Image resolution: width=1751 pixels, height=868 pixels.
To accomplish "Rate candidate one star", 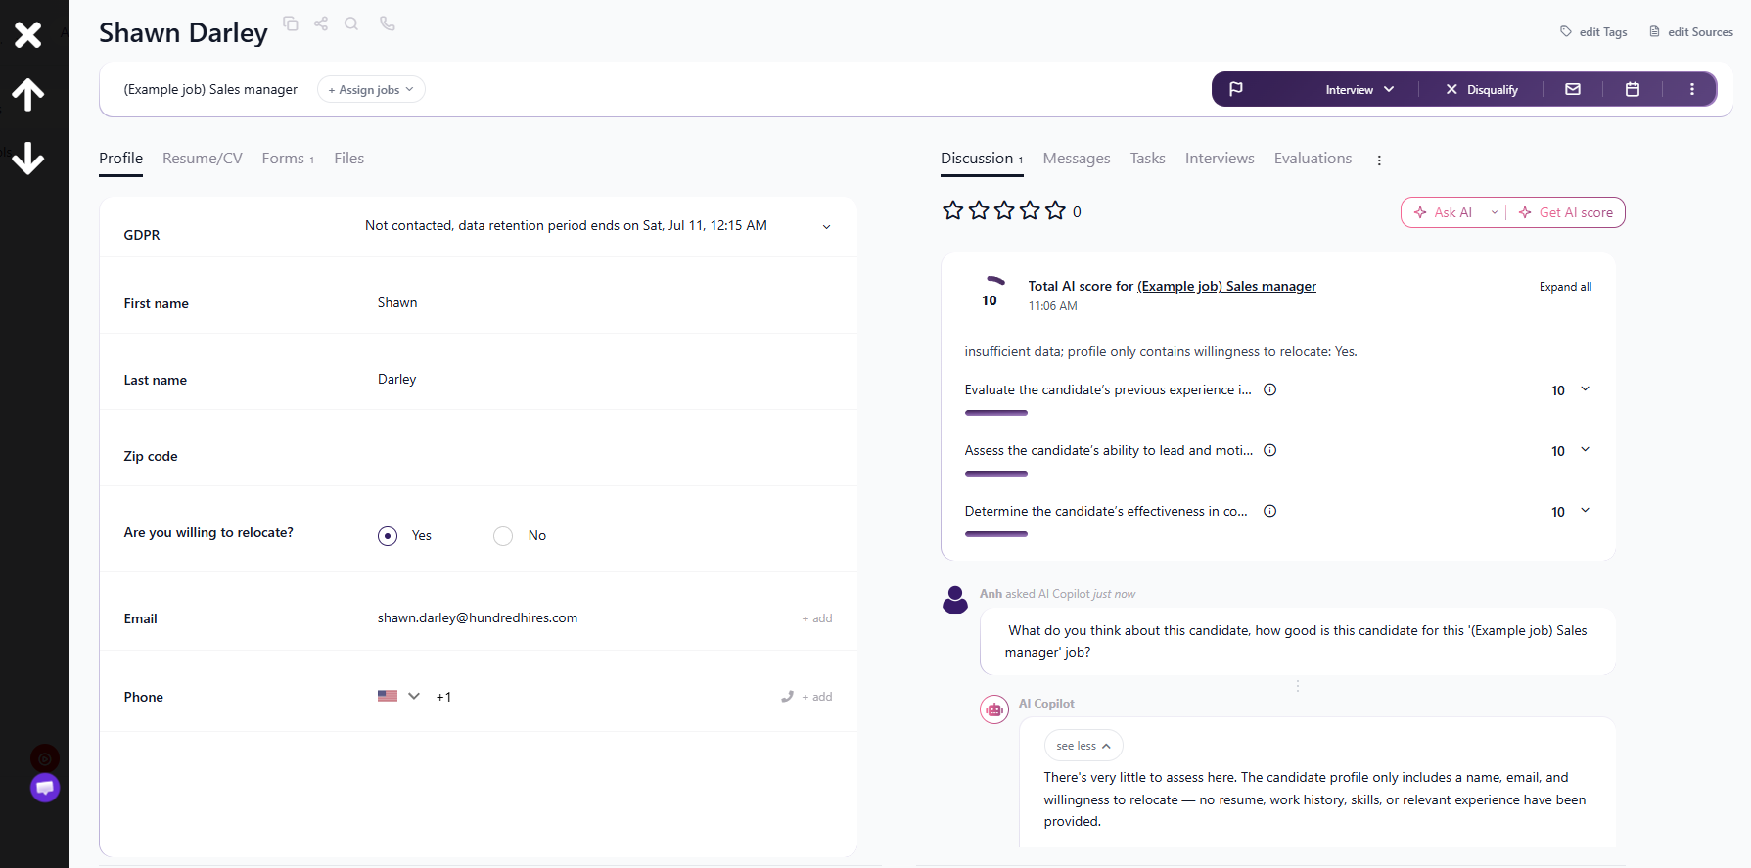I will point(952,210).
